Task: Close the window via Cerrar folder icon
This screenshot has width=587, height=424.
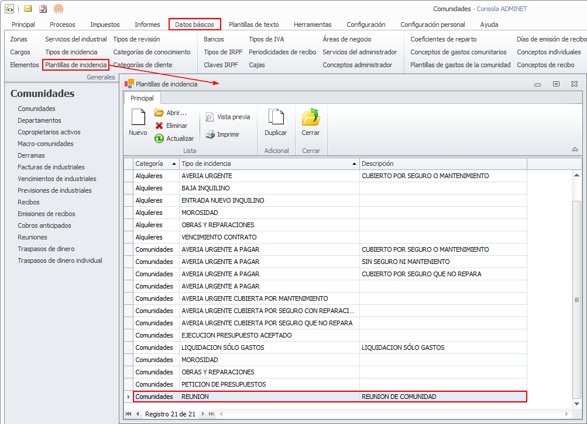Action: tap(310, 117)
